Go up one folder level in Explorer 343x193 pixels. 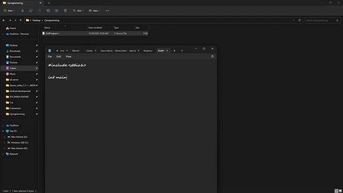point(20,20)
